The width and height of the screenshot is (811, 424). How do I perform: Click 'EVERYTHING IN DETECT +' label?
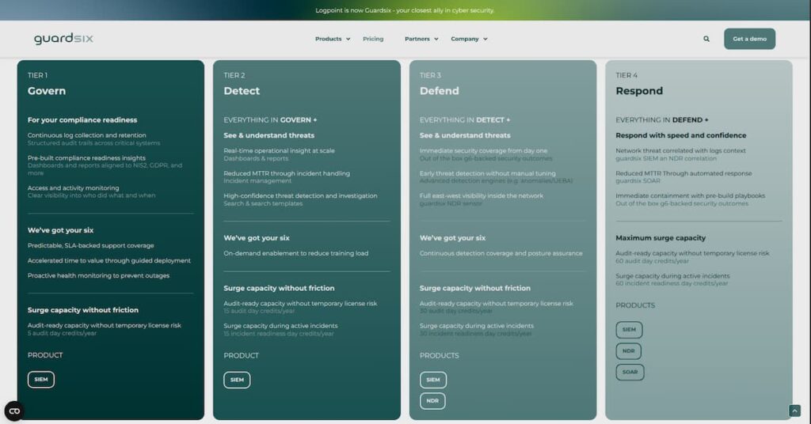[464, 119]
